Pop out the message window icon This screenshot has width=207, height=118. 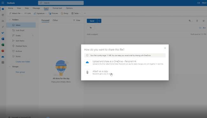pyautogui.click(x=203, y=21)
